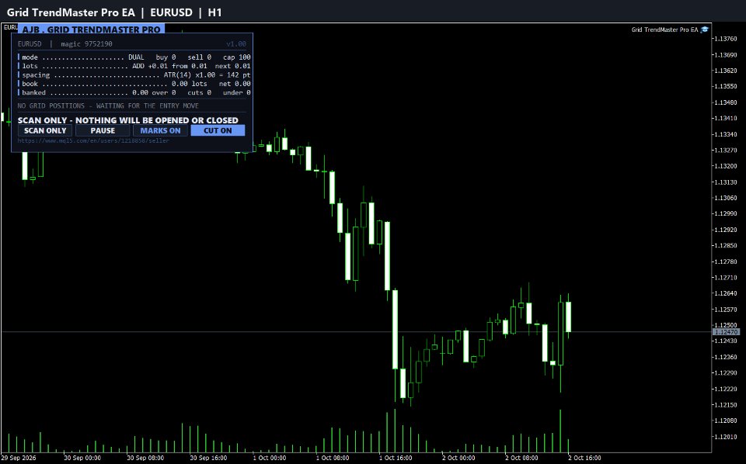Click the 1.13760 price scale label

pyautogui.click(x=726, y=39)
